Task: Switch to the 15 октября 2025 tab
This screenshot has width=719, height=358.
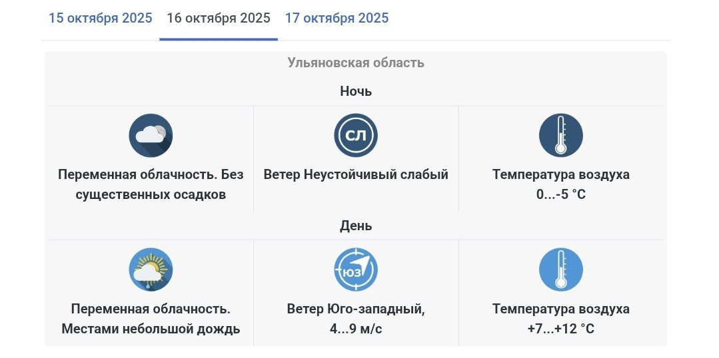Action: click(x=101, y=18)
